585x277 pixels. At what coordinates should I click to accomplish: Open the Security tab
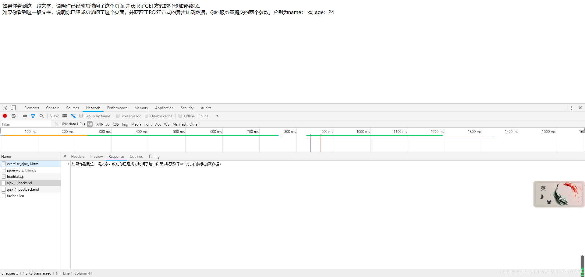coord(187,108)
